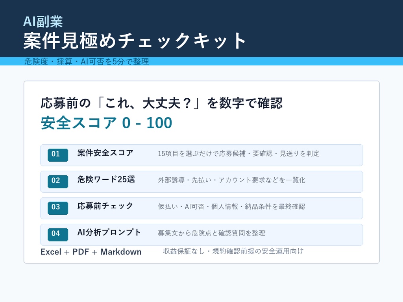
Task: Click the 15項目を選ぶだけで description text
Action: (x=239, y=154)
